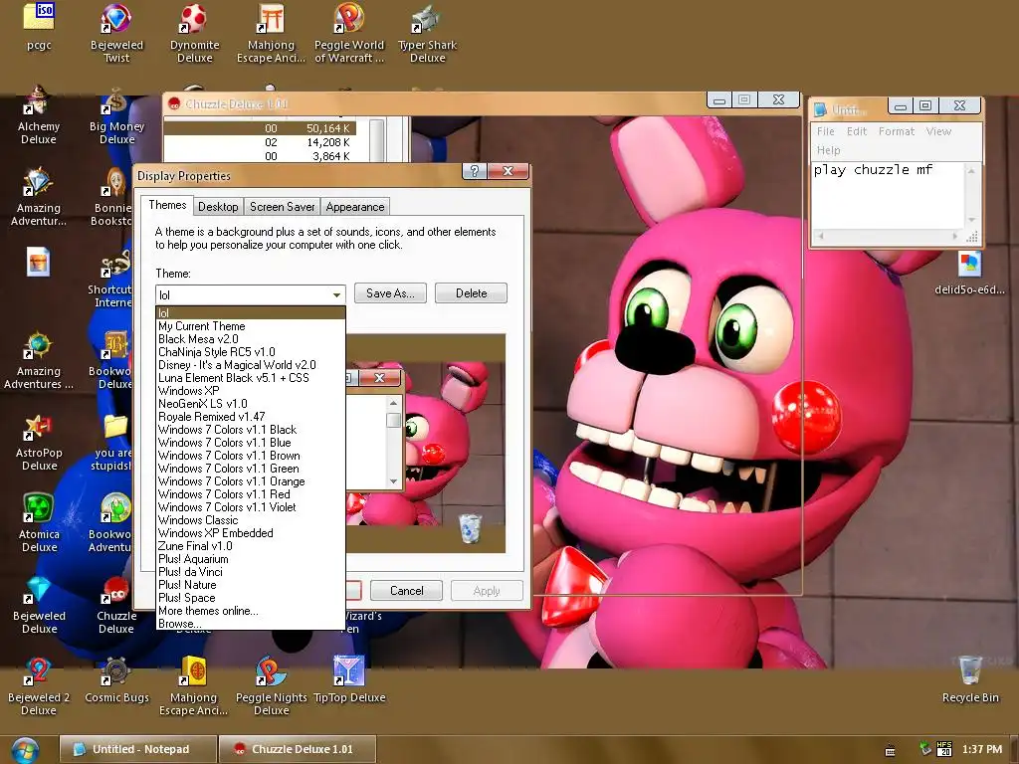This screenshot has width=1019, height=764.
Task: Click Cancel in Display Properties
Action: point(407,591)
